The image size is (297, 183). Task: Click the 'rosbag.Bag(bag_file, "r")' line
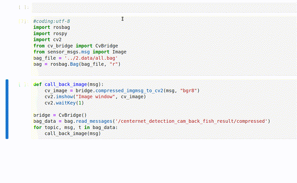click(x=77, y=64)
